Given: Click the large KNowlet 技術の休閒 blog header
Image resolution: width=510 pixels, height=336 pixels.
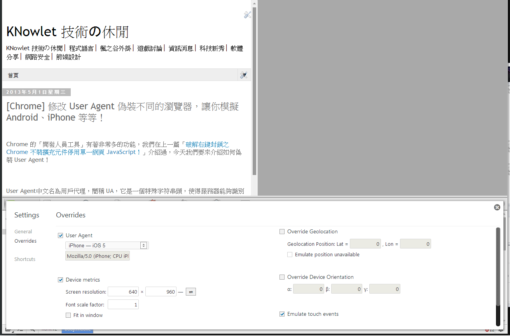Looking at the screenshot, I should coord(67,32).
